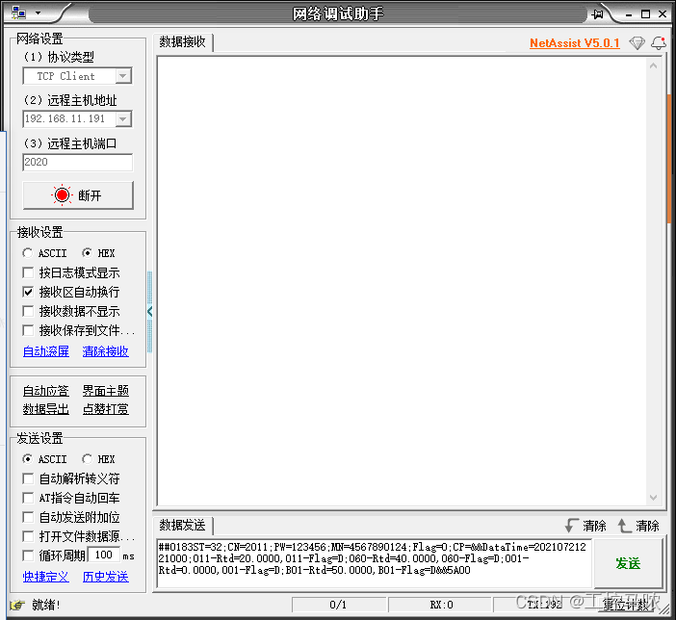This screenshot has width=676, height=620.
Task: Clear send area using upward arrow 清除
Action: [638, 526]
